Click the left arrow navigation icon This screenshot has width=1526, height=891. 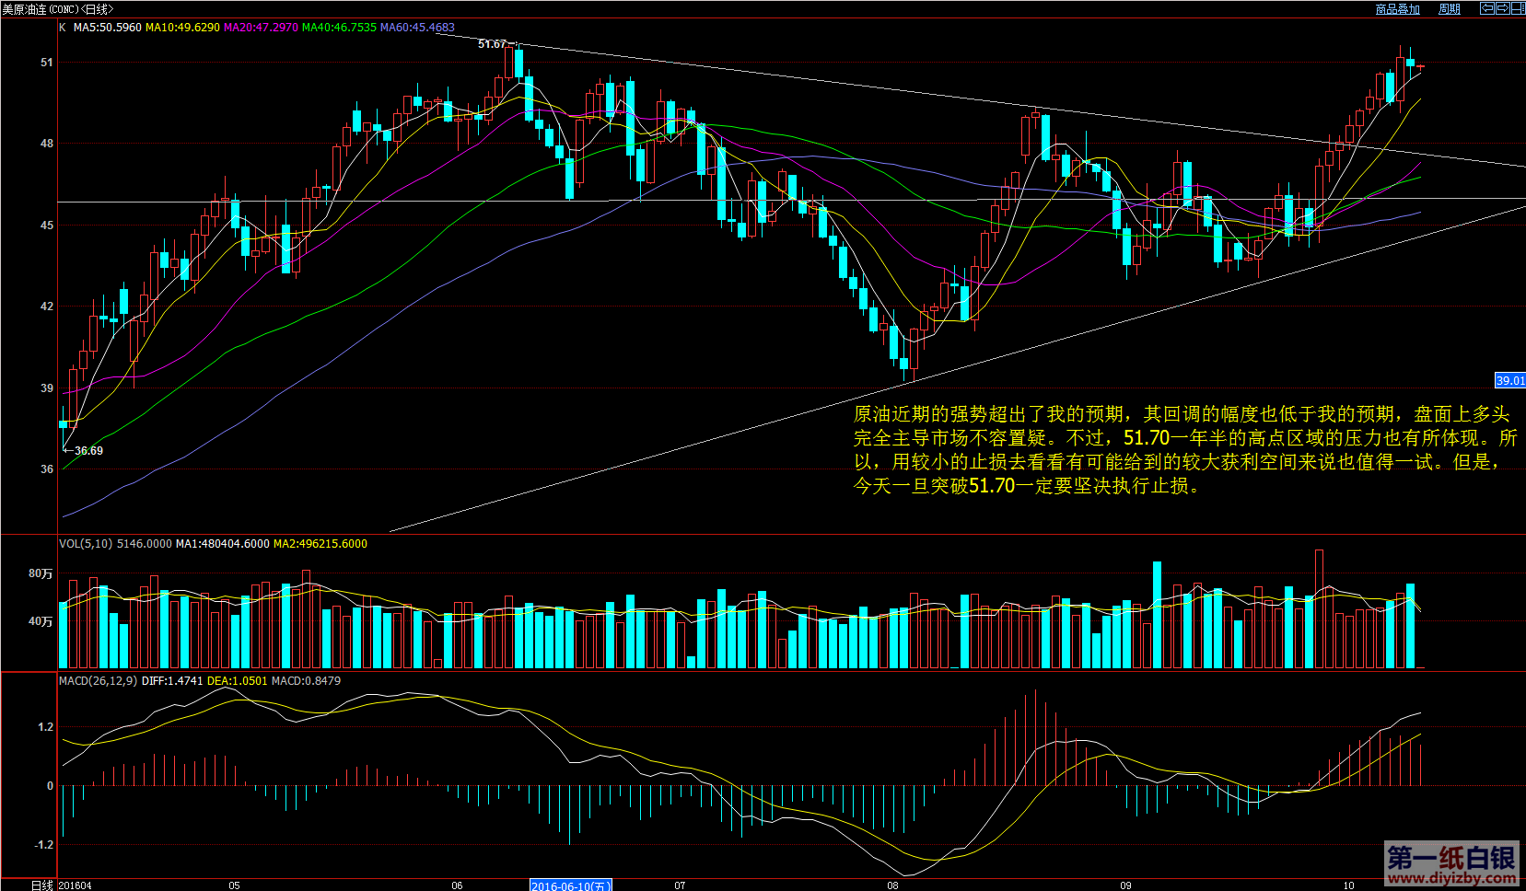(x=1486, y=8)
